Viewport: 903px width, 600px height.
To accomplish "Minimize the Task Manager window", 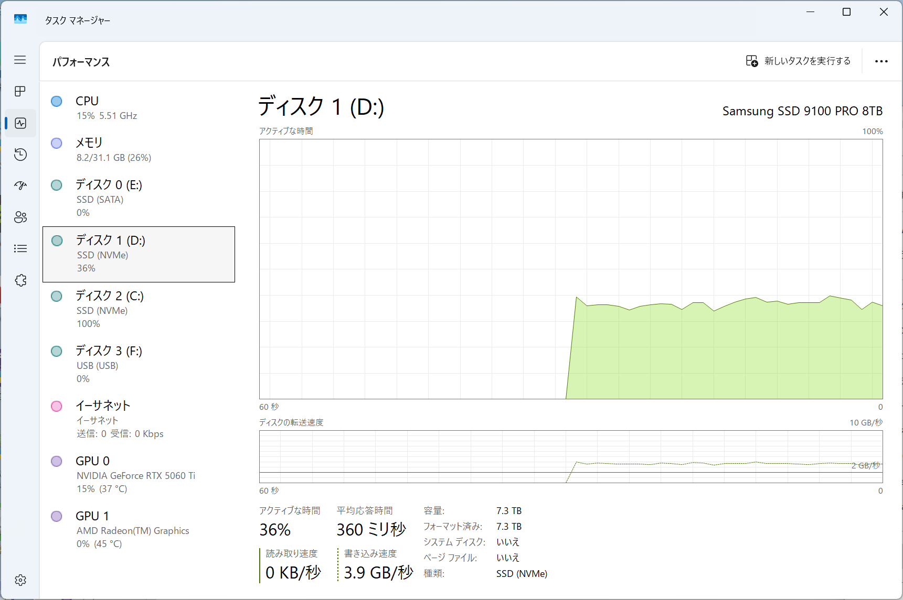I will point(811,12).
